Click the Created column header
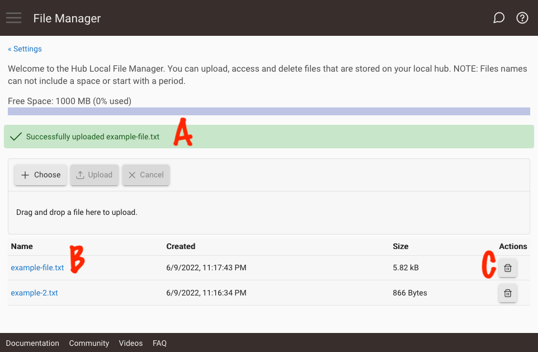This screenshot has height=352, width=538. tap(181, 246)
